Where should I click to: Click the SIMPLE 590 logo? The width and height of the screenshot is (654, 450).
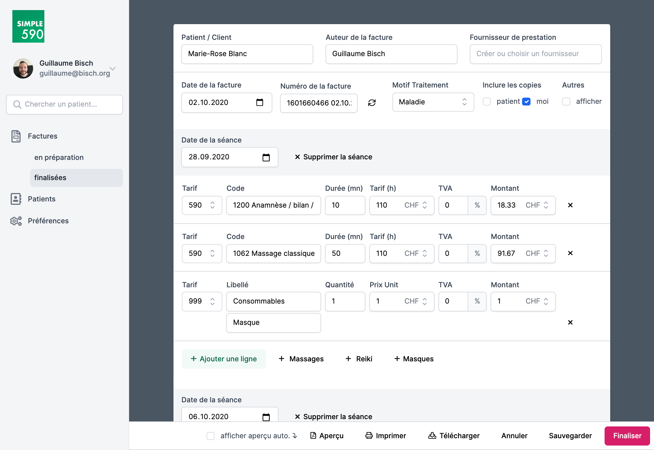(x=28, y=26)
